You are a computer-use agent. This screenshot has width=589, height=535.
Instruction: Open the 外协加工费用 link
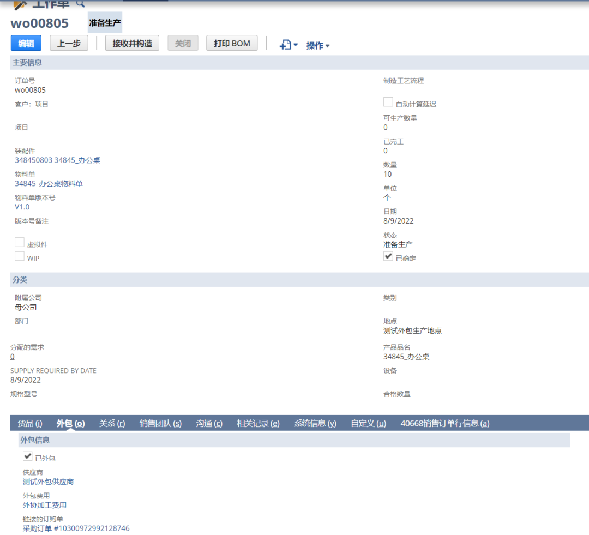[44, 505]
